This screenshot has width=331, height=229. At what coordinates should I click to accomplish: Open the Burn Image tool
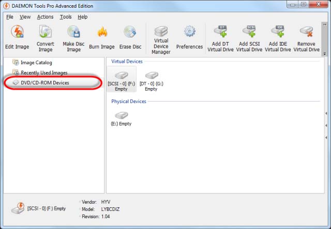102,38
